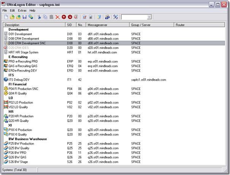The width and height of the screenshot is (230, 175).
Task: Click the abacus icon of P02 LO Production
Action: pyautogui.click(x=6, y=102)
